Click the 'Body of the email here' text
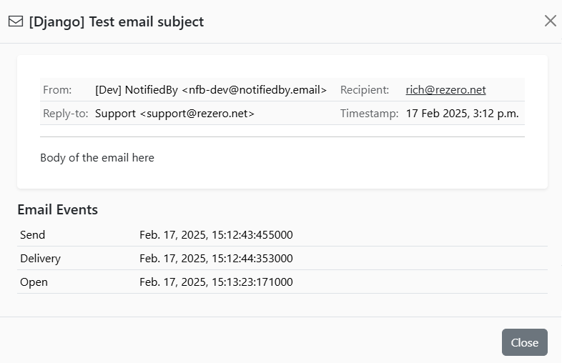The width and height of the screenshot is (562, 363). pos(97,158)
